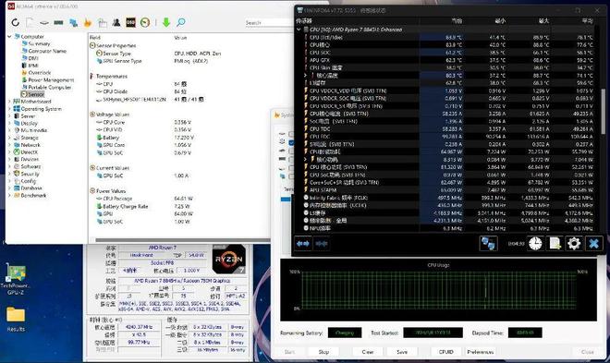The image size is (610, 363).
Task: Open Preferences in stability test window
Action: point(480,352)
